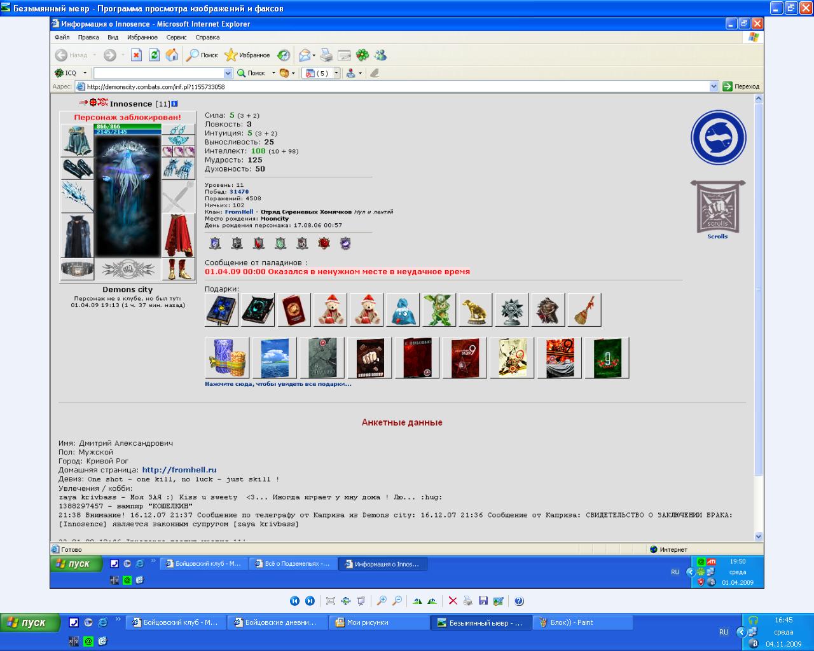
Task: Click the belt equipment slot
Action: [77, 269]
